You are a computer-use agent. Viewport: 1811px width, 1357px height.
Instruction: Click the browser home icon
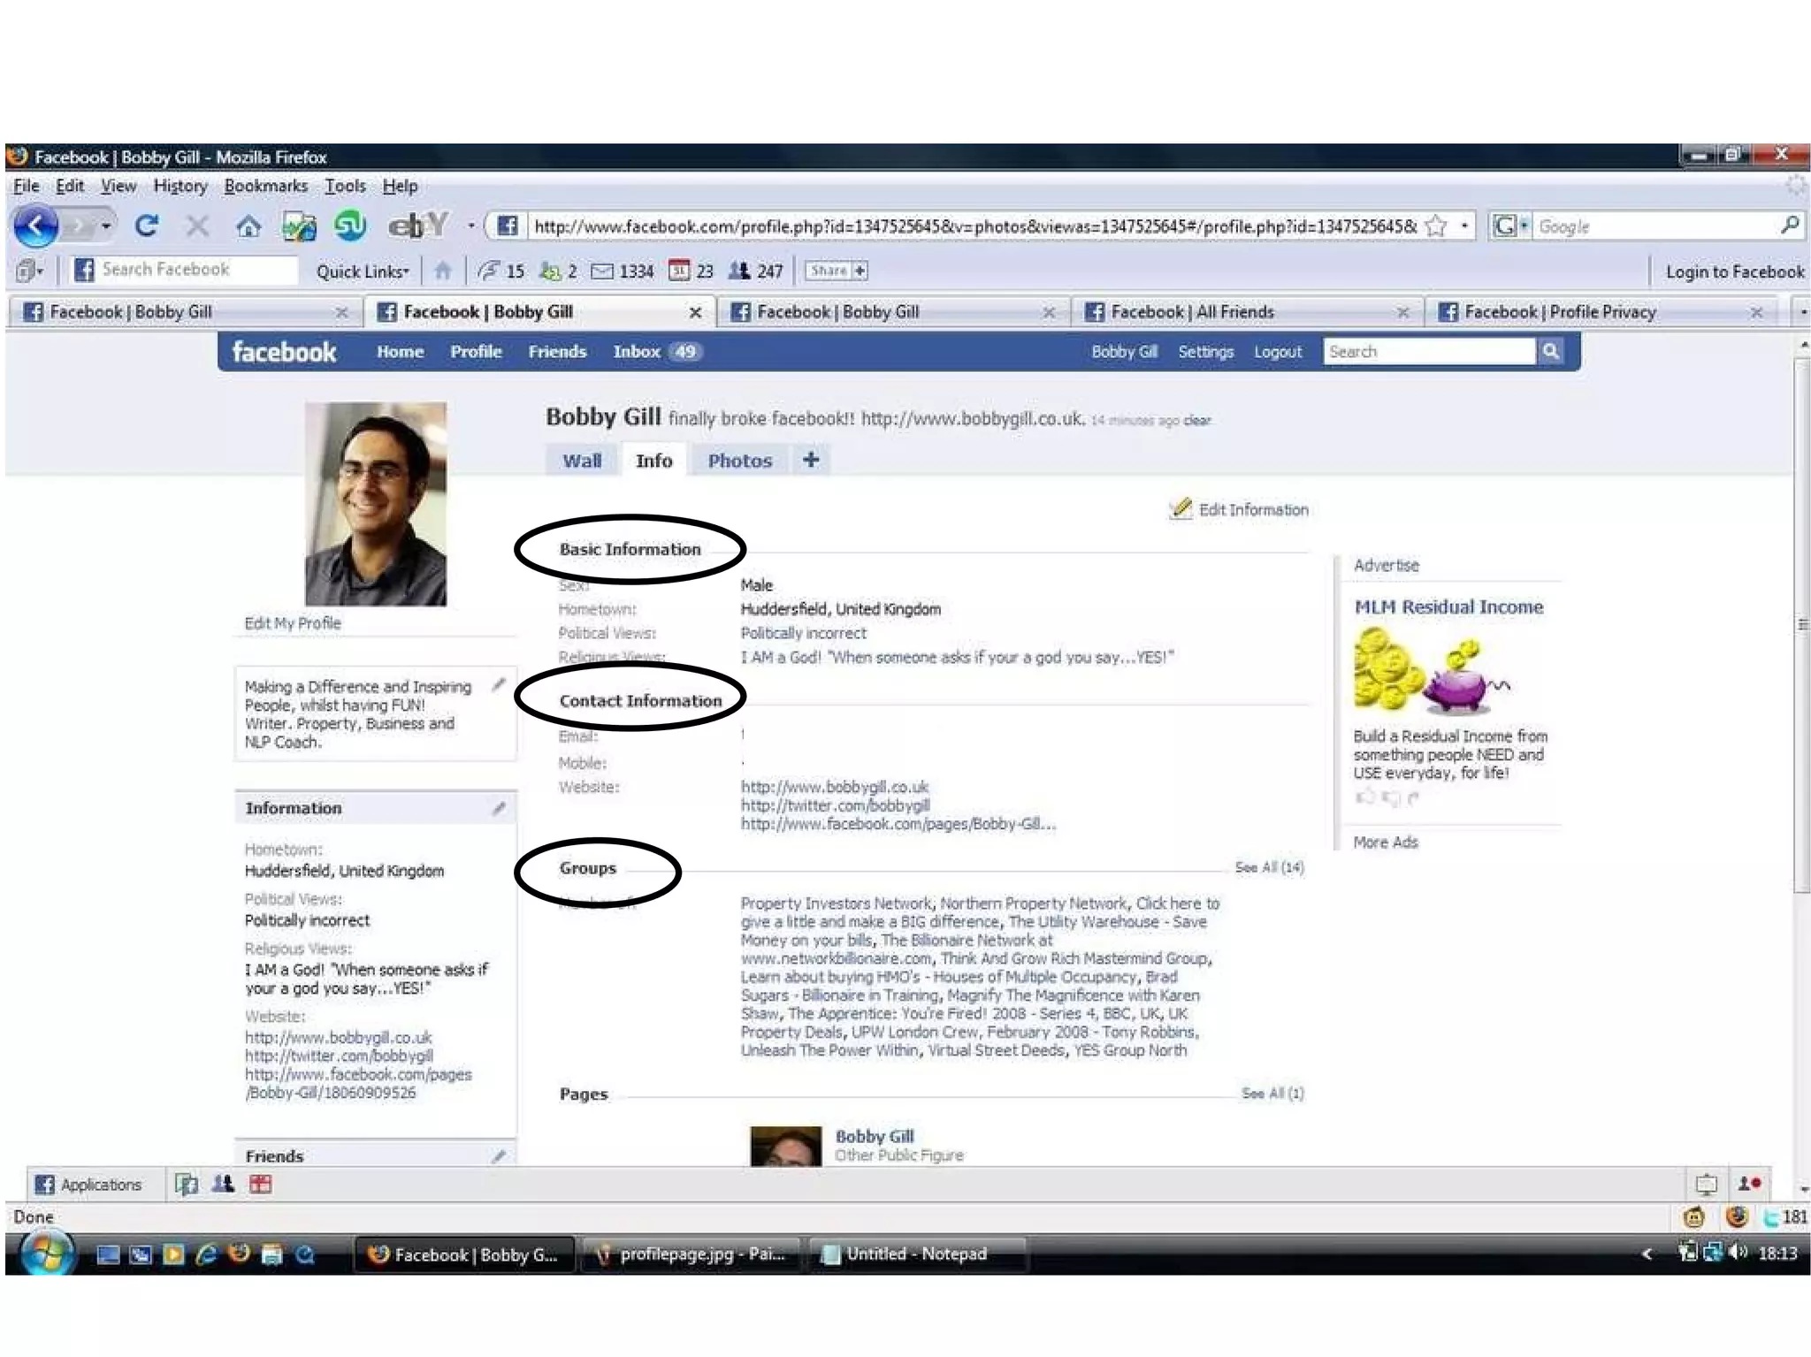(x=248, y=227)
